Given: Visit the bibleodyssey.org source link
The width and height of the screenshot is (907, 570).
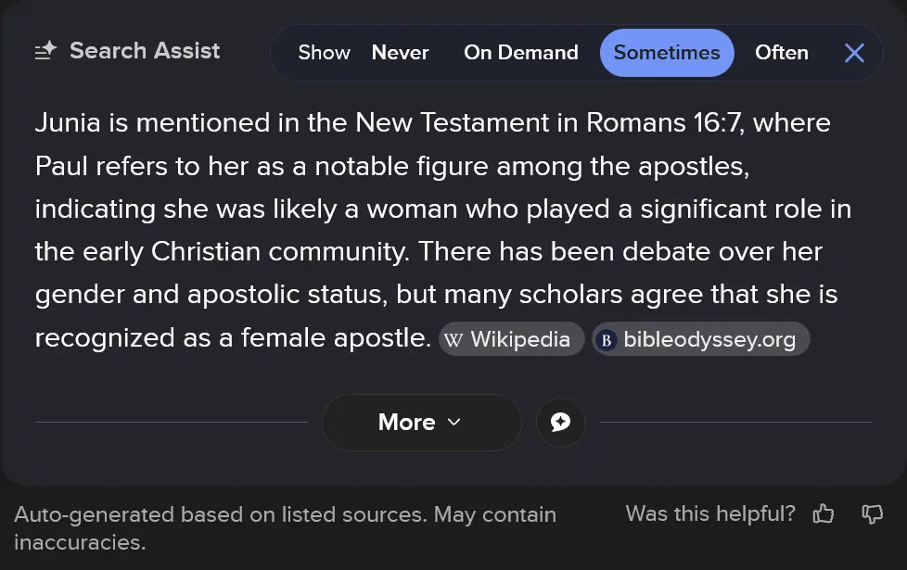Looking at the screenshot, I should point(709,340).
